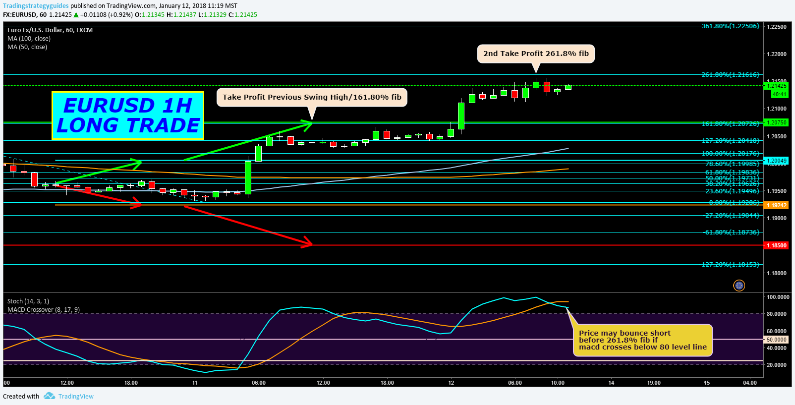Select the 'Price may bounce short' yellow note
This screenshot has height=405, width=795.
pos(643,340)
